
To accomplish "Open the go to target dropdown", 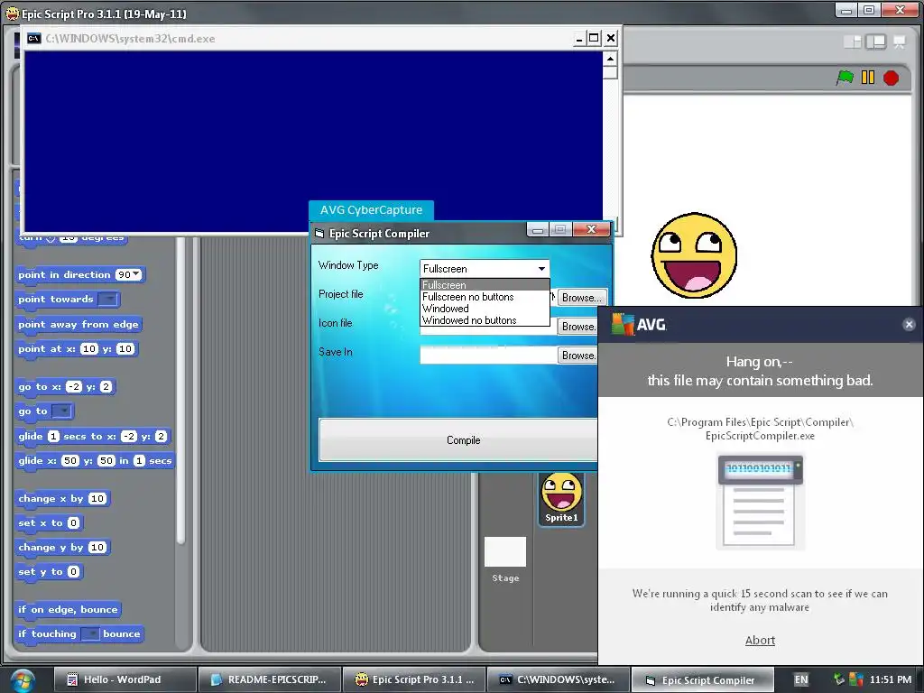I will point(61,411).
